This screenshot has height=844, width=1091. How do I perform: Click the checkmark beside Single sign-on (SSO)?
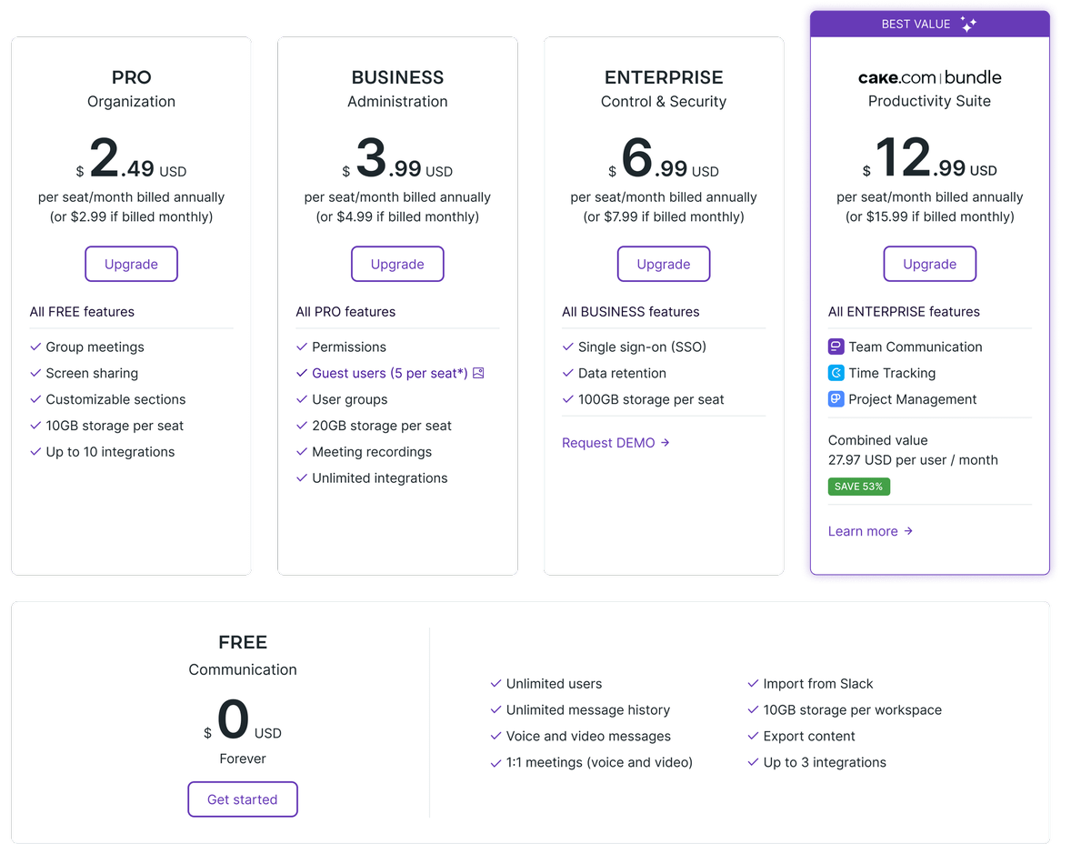pyautogui.click(x=568, y=347)
